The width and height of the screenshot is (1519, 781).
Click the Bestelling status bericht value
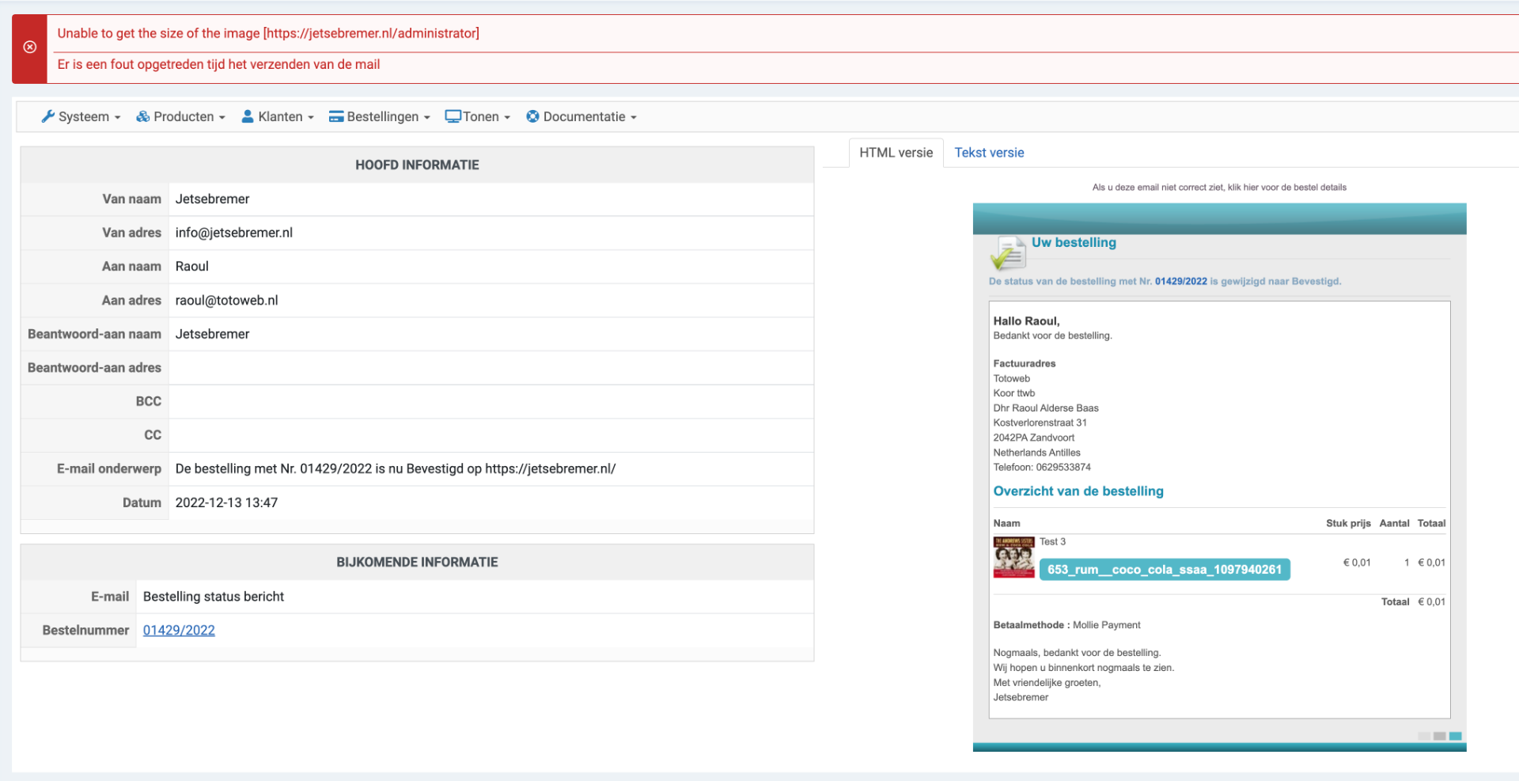pyautogui.click(x=214, y=597)
